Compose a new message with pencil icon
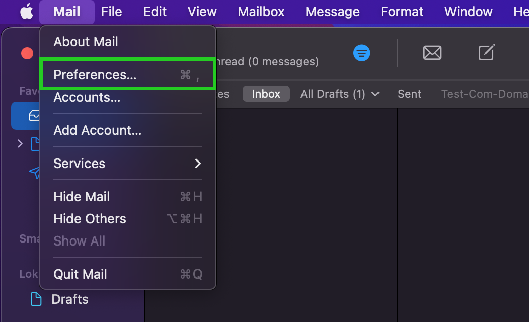Viewport: 529px width, 322px height. click(486, 53)
